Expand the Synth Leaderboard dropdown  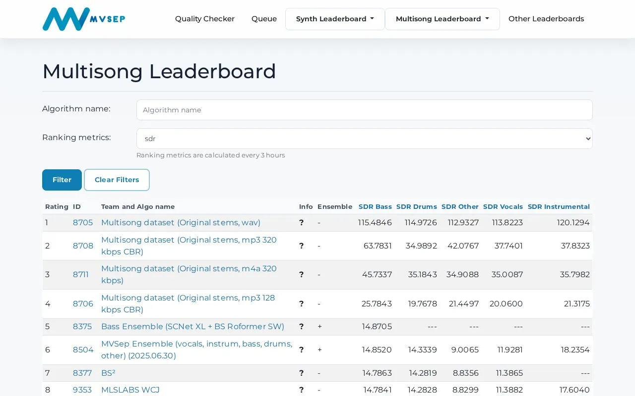335,19
